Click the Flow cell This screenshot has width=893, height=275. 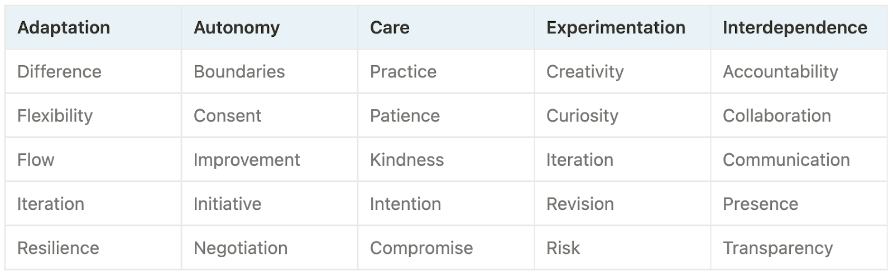coord(93,159)
